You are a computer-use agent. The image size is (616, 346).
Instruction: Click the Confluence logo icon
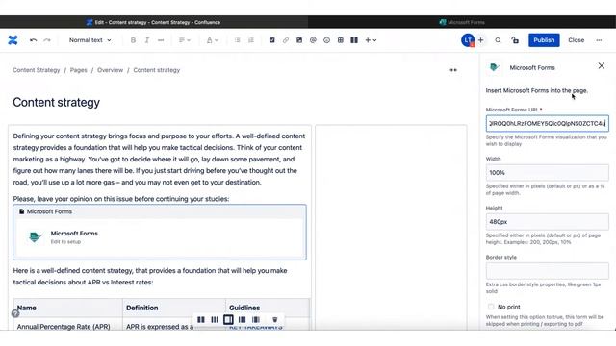pos(13,40)
